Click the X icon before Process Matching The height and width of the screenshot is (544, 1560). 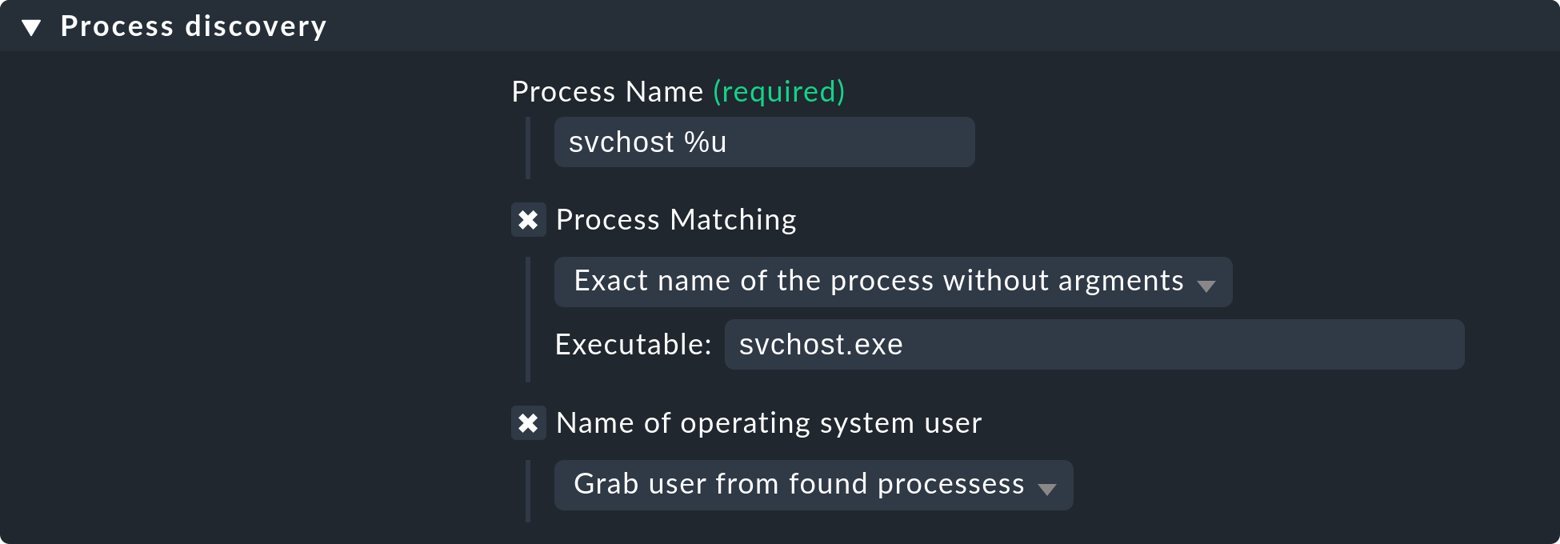pos(529,220)
